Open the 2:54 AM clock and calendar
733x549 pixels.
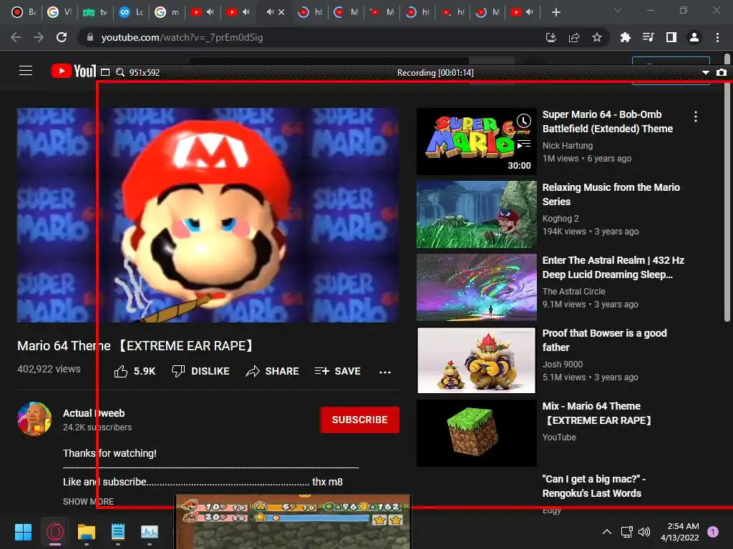click(x=680, y=532)
